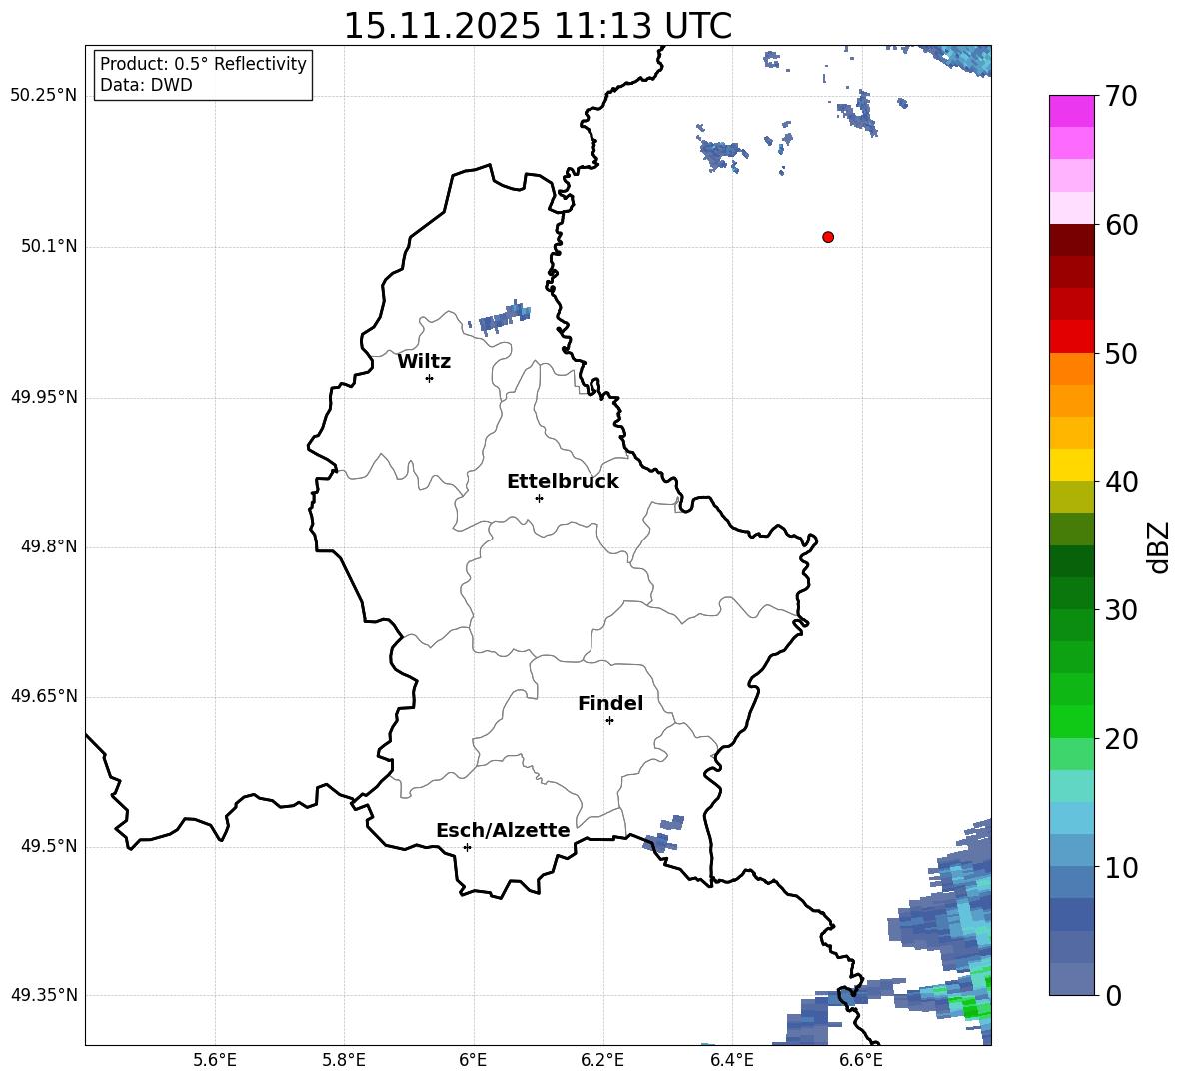
Task: Click the small blue radar echo northeast of Wiltz
Action: [x=504, y=318]
